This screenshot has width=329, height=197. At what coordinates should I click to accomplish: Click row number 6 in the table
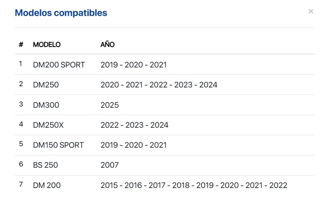click(21, 164)
